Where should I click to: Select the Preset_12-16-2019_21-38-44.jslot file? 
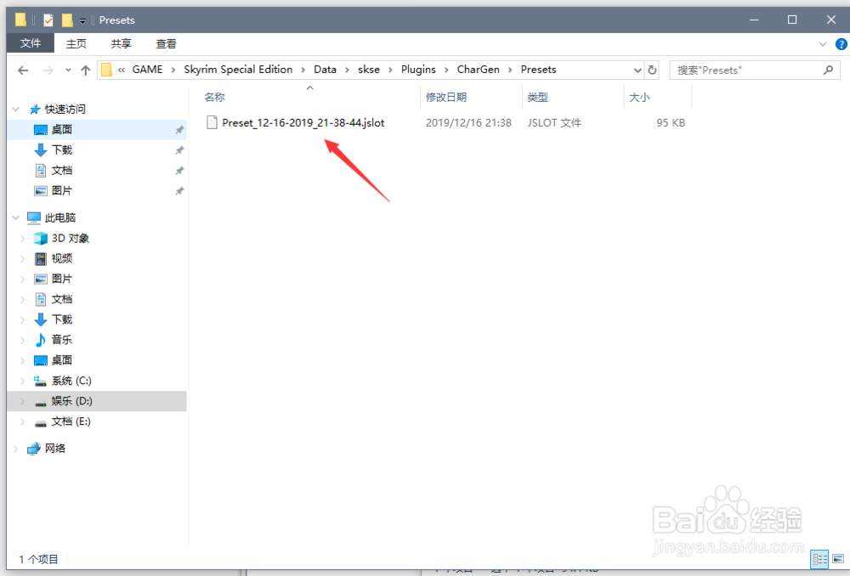click(x=303, y=122)
